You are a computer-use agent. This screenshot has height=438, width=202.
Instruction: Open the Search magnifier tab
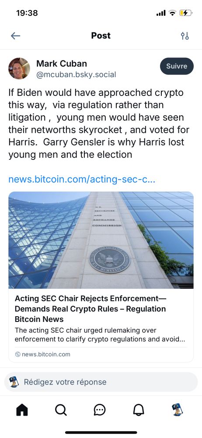coord(61,410)
